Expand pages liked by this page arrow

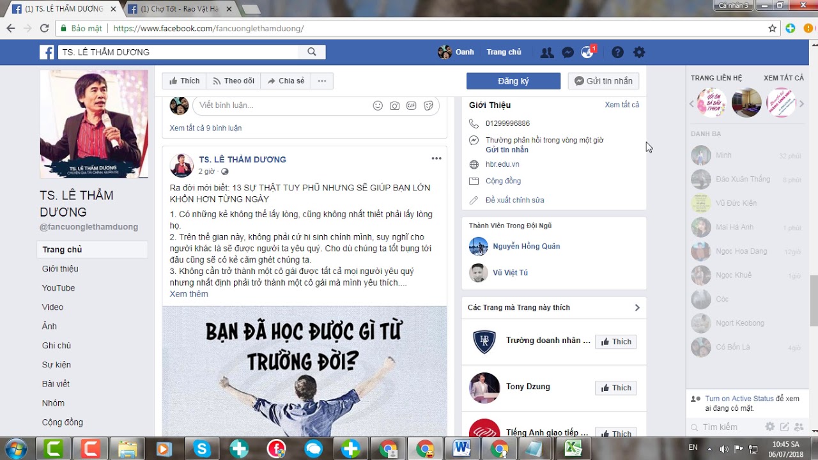[637, 307]
